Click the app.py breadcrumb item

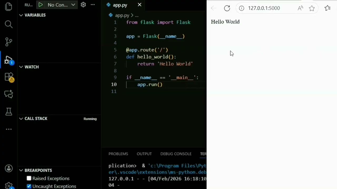(x=122, y=15)
